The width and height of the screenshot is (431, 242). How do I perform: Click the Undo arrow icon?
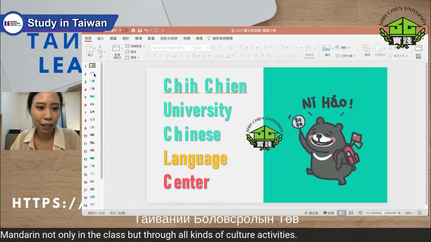[146, 31]
